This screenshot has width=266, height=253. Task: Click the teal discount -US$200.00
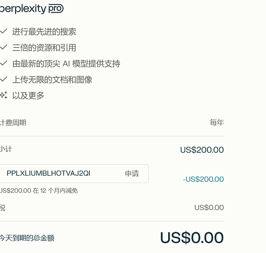(203, 179)
